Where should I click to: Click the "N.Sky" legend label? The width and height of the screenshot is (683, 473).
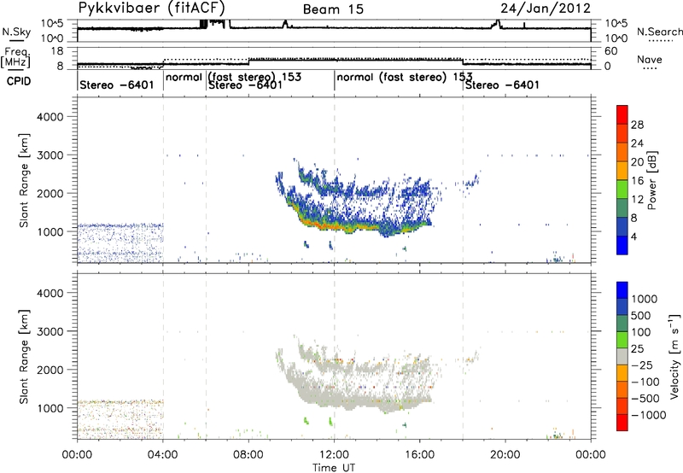[16, 32]
